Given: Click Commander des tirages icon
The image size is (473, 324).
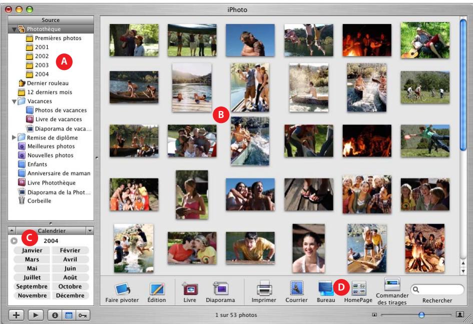Looking at the screenshot, I should click(x=392, y=284).
